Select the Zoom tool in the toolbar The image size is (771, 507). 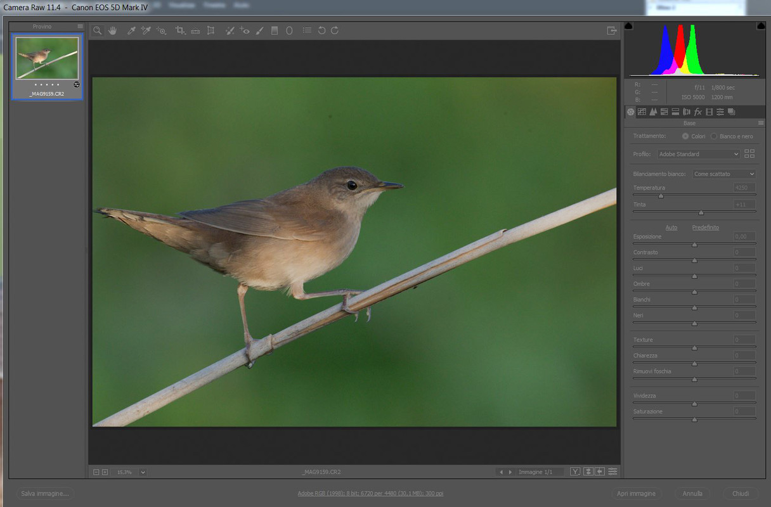(x=97, y=30)
